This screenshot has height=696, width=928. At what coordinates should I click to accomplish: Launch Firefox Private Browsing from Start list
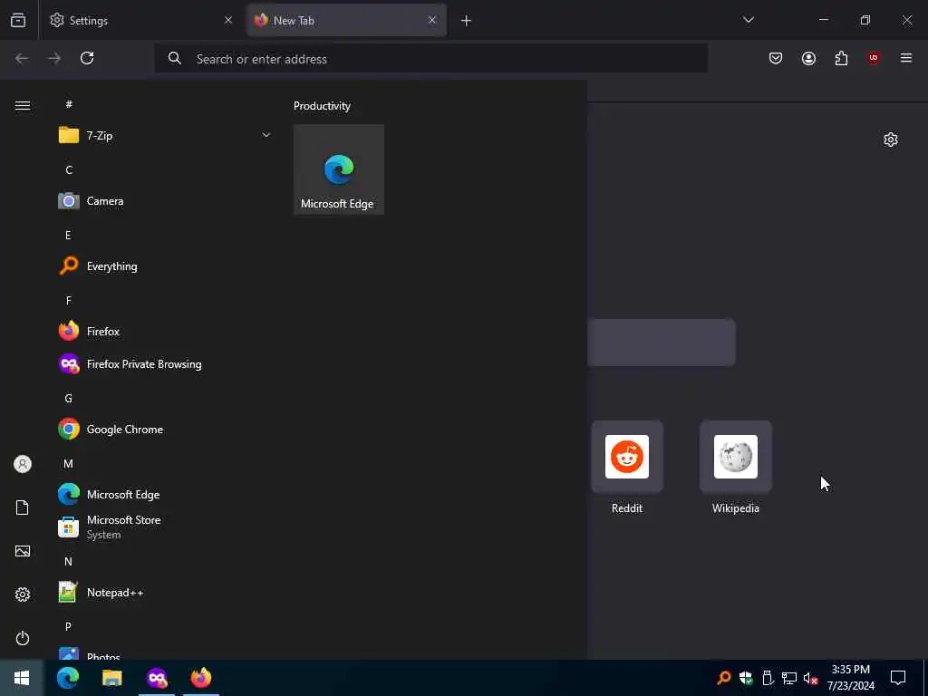pyautogui.click(x=166, y=364)
